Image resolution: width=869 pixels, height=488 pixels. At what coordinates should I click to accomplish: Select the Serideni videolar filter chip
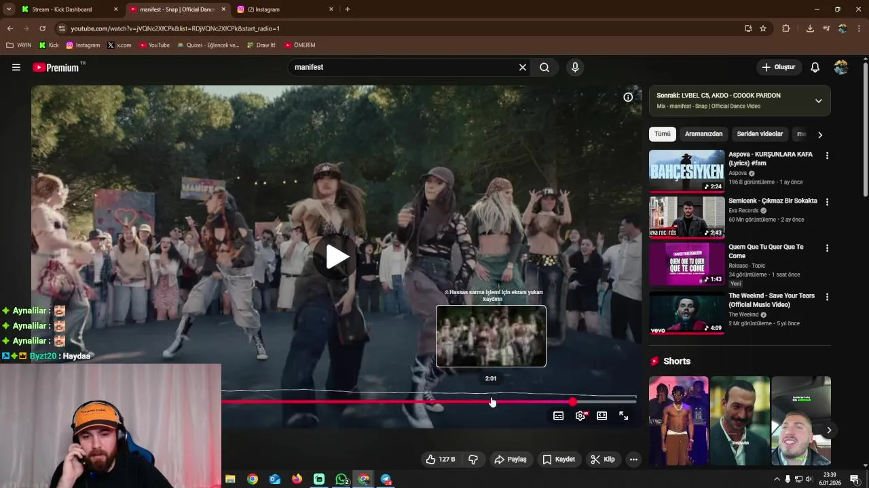760,134
